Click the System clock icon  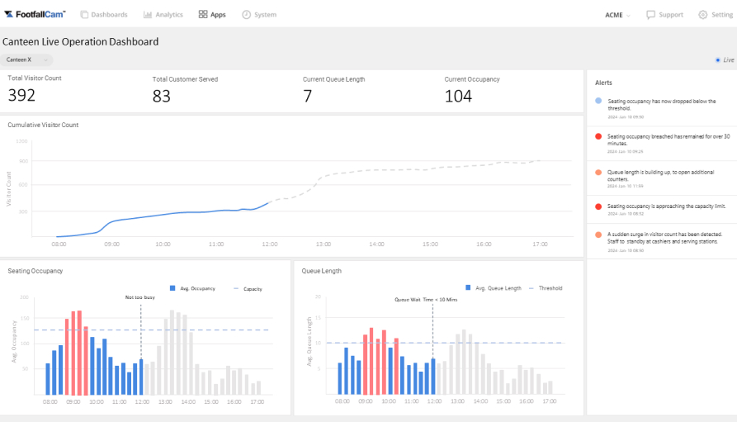[x=246, y=15]
